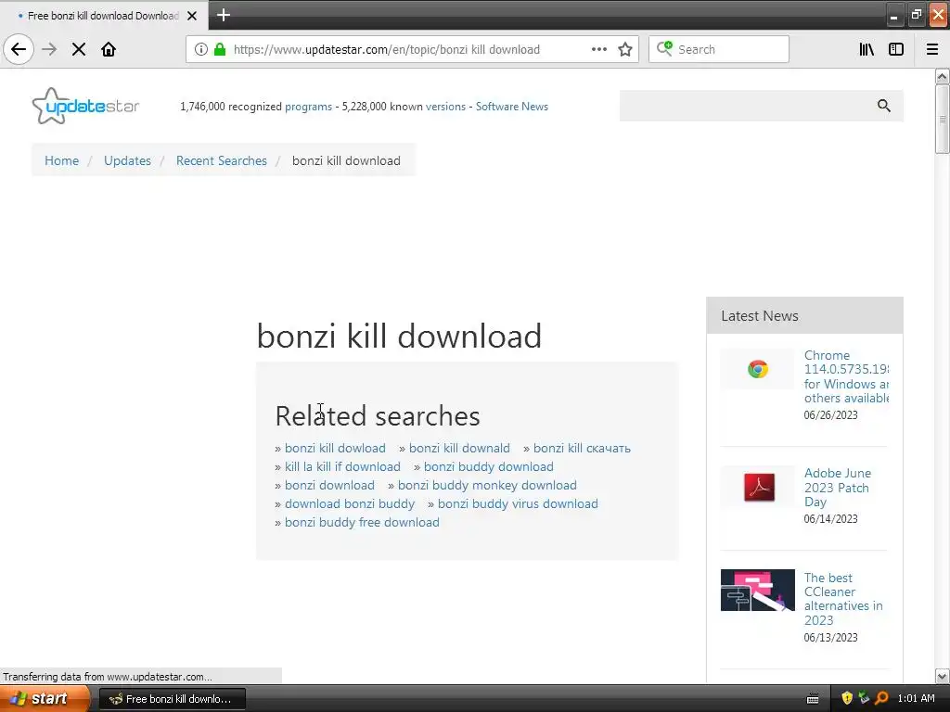The image size is (950, 712).
Task: Open the Chrome news thumbnail
Action: 757,369
